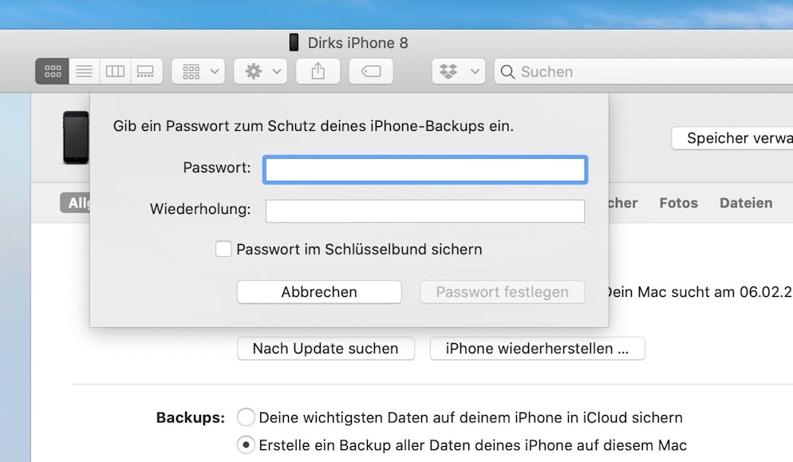Switch Finder to gallery view
This screenshot has width=793, height=462.
coord(146,71)
